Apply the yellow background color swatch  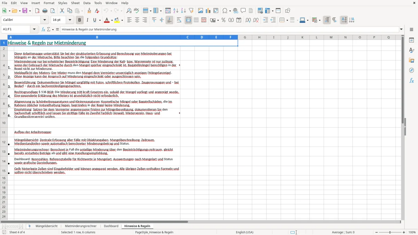point(117,20)
